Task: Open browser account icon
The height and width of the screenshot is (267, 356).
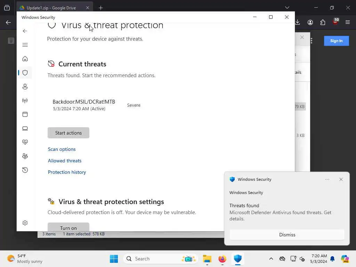Action: [x=310, y=22]
